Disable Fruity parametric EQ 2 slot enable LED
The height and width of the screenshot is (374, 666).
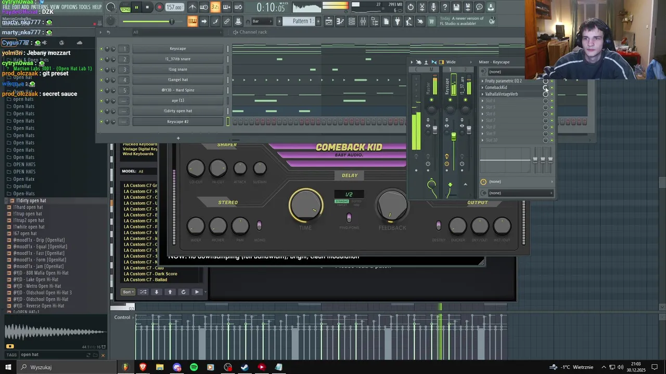(x=552, y=81)
